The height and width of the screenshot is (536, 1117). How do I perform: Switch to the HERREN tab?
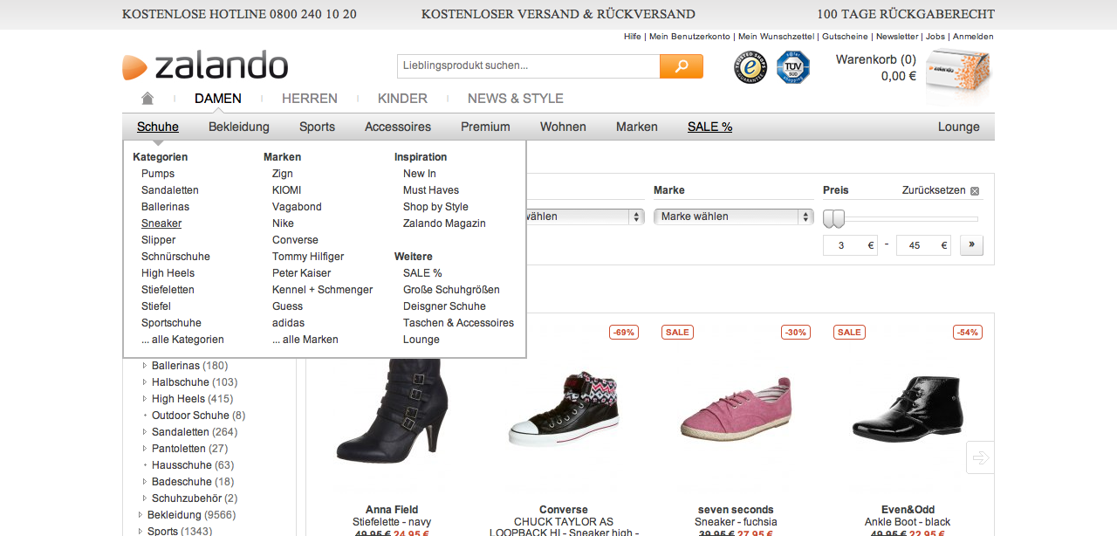309,99
